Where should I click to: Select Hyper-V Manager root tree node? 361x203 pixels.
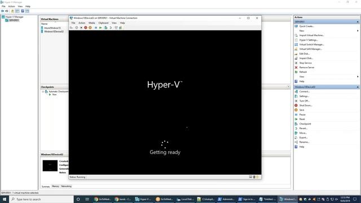(x=14, y=17)
